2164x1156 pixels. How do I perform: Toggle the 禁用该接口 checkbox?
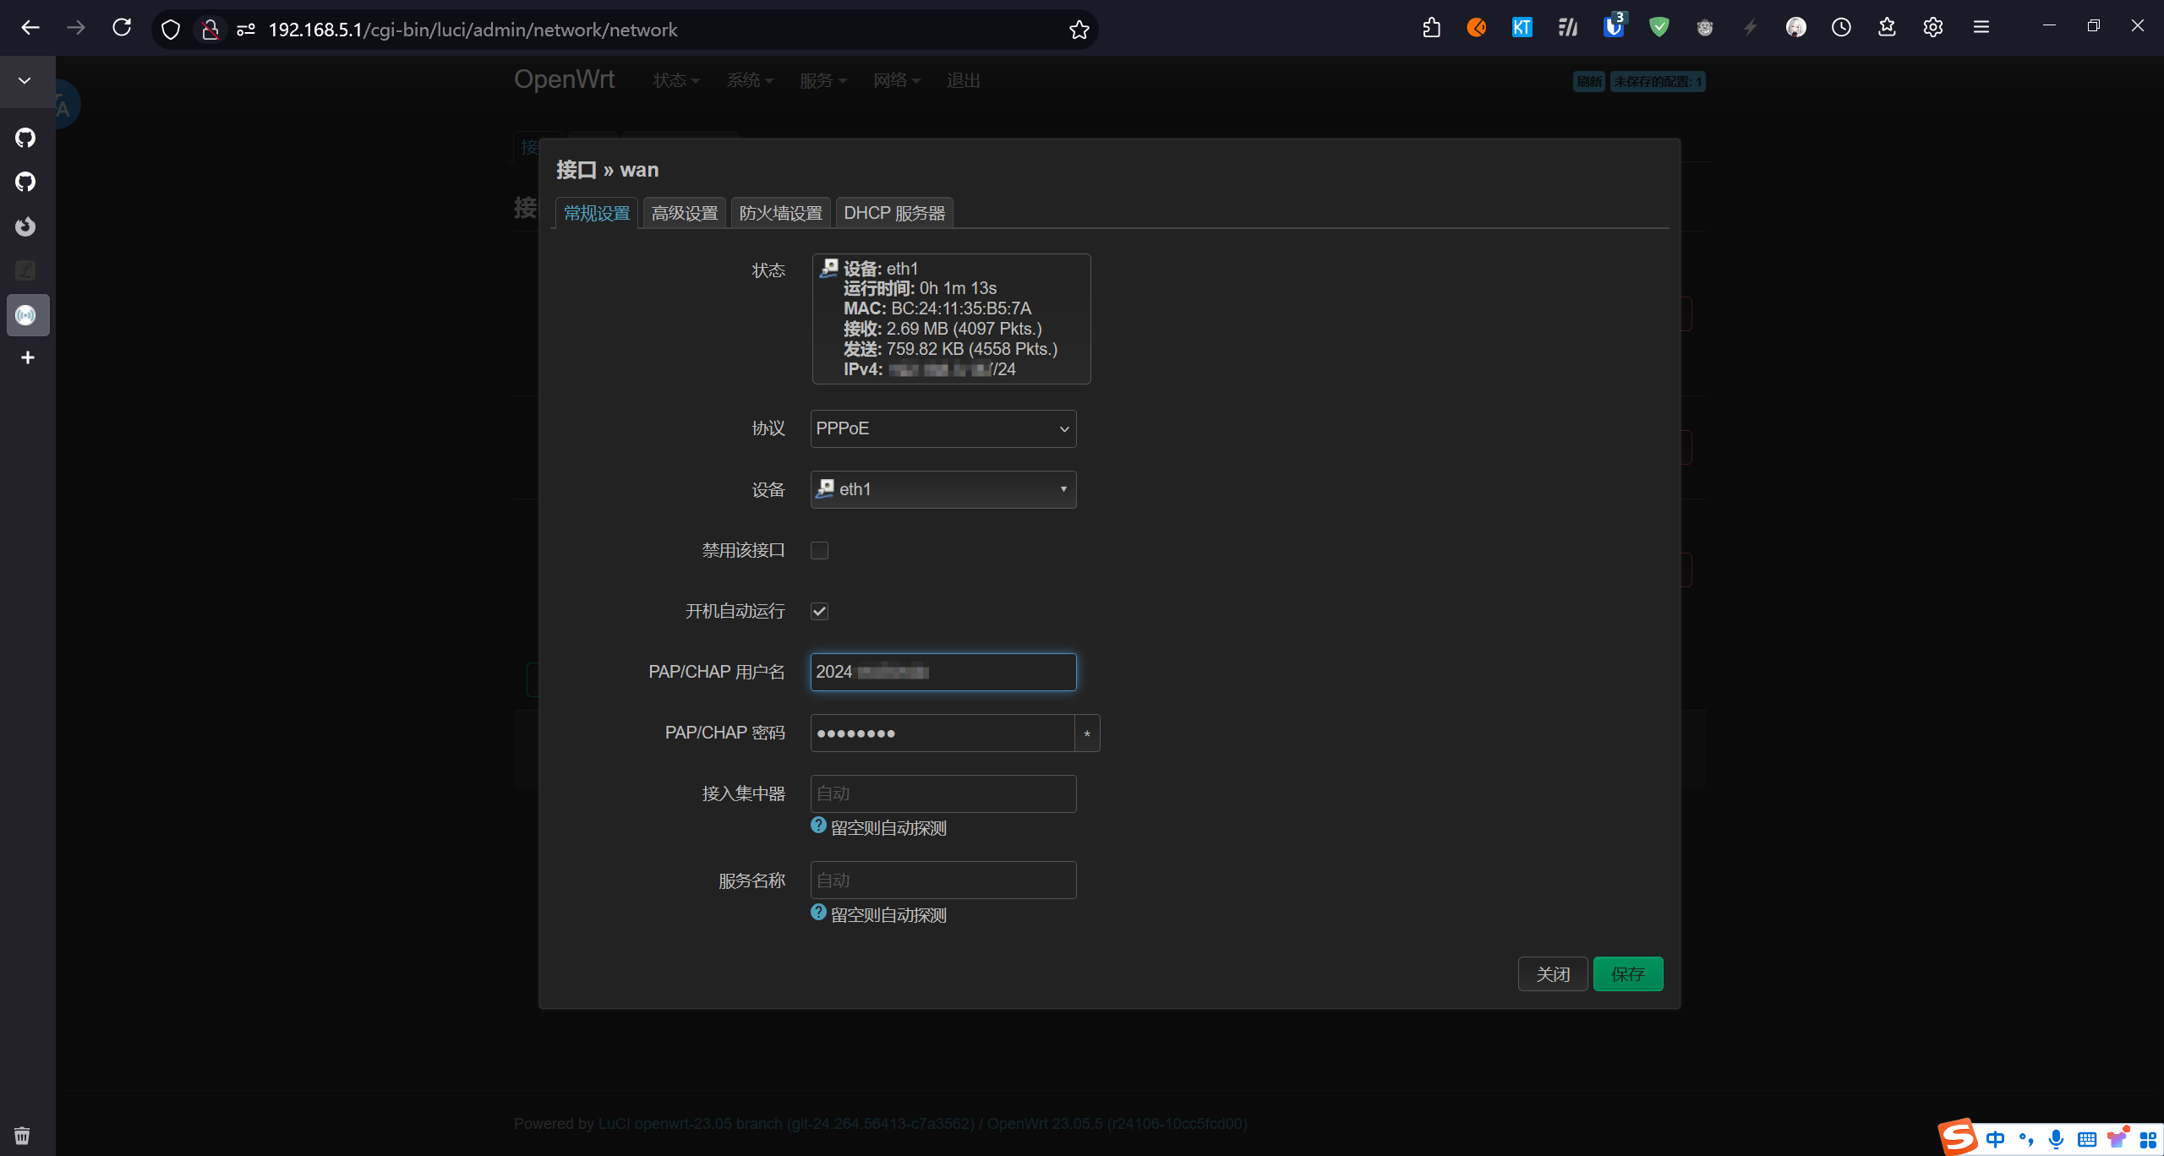[819, 550]
